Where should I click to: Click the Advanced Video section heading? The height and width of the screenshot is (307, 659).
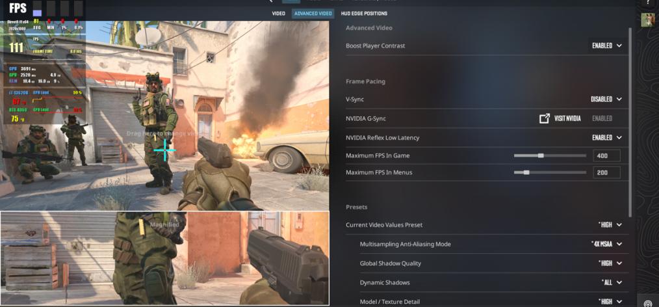click(368, 28)
